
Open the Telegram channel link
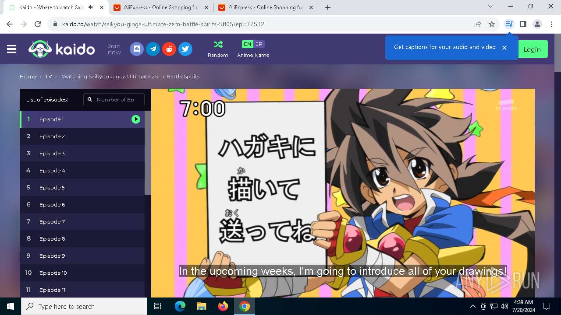tap(153, 49)
